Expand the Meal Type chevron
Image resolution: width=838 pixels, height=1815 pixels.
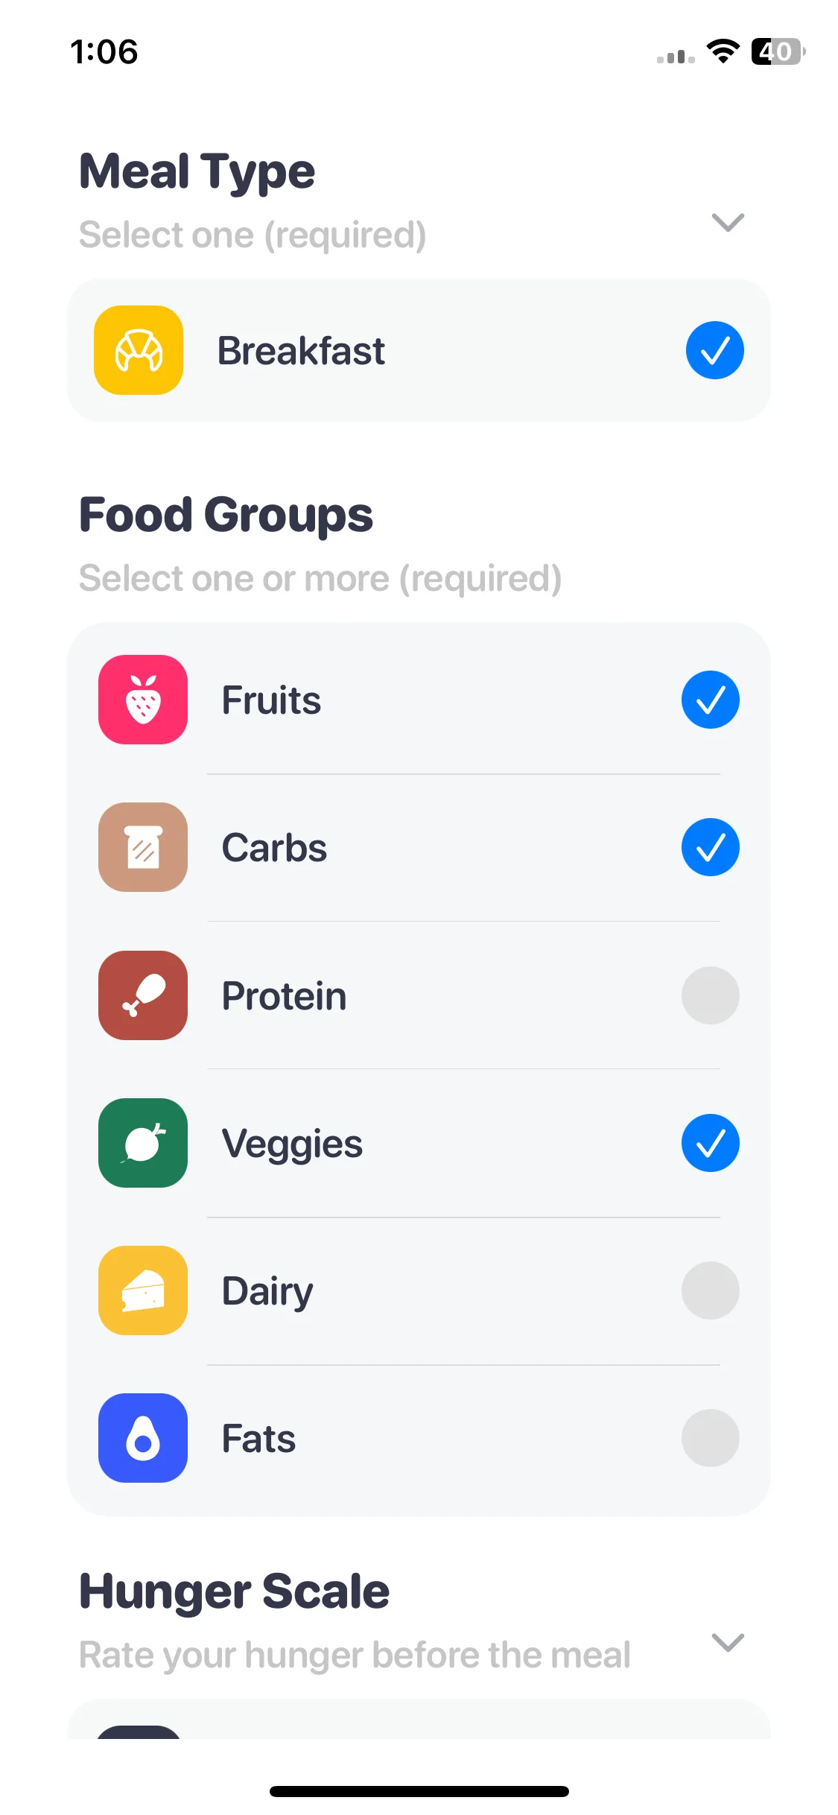coord(728,222)
